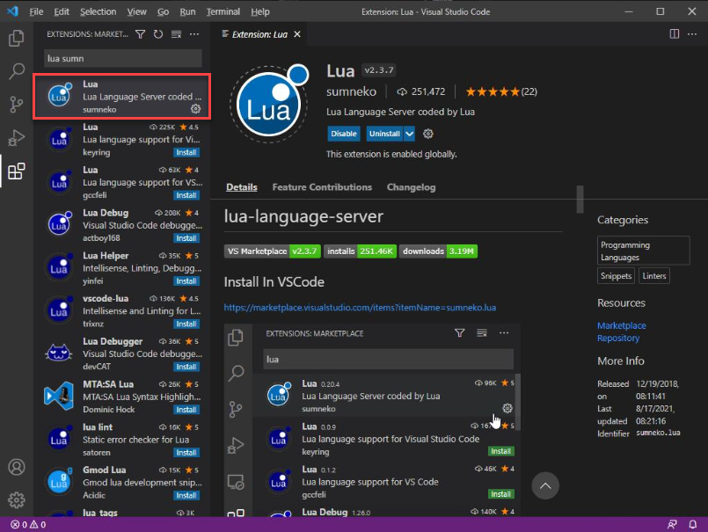Screen dimensions: 708x532
Task: Clear extensions search results icon
Action: pos(176,34)
